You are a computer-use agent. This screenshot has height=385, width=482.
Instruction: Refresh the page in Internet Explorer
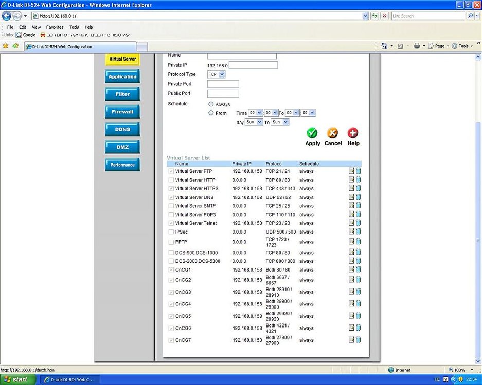pos(374,16)
